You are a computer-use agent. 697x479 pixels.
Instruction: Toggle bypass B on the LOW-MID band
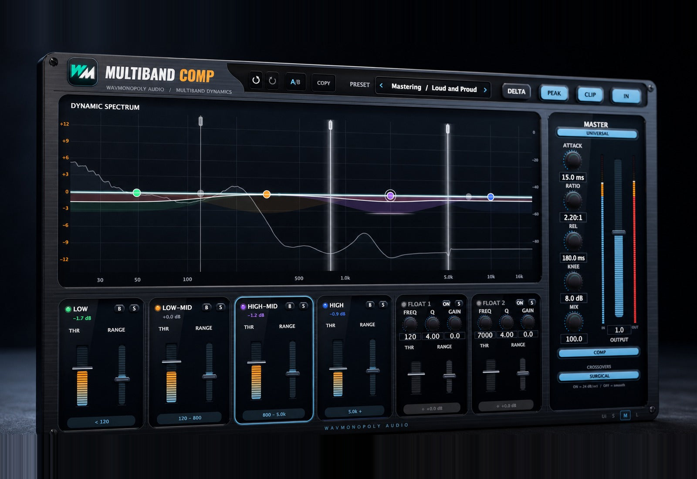click(207, 307)
